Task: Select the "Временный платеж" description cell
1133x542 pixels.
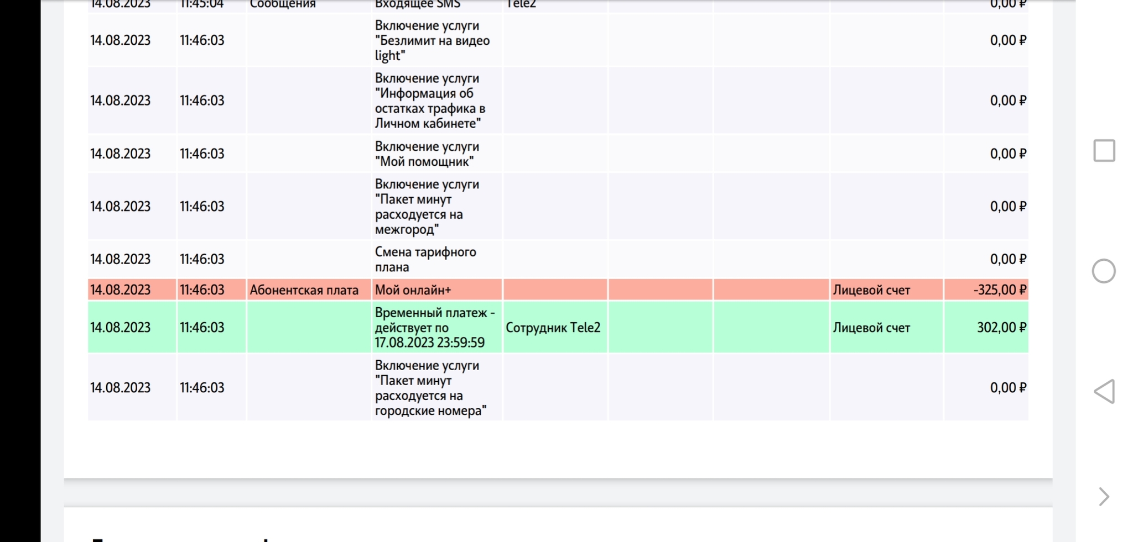Action: (x=437, y=327)
